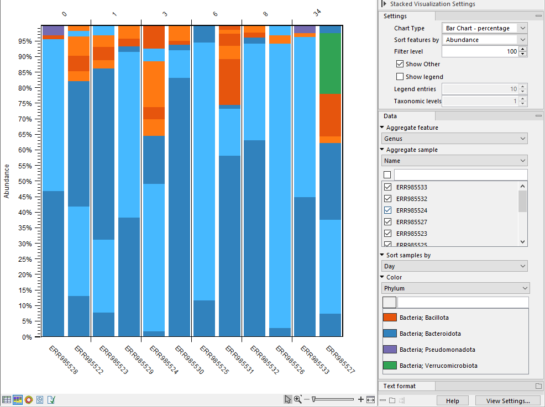Open the element info checkmark icon
Screen dimensions: 545x407
51,400
